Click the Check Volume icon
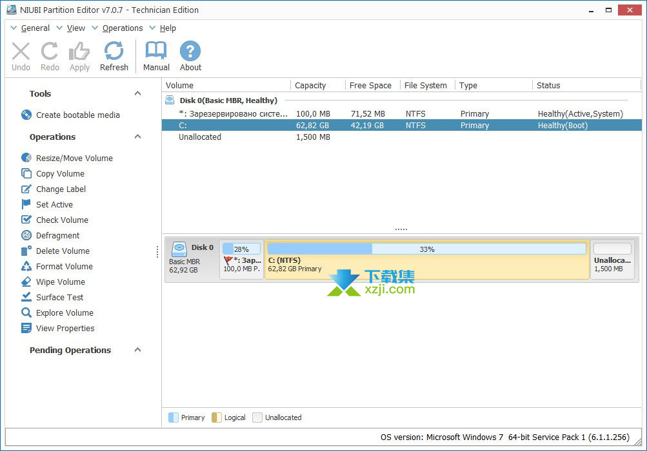 click(26, 220)
